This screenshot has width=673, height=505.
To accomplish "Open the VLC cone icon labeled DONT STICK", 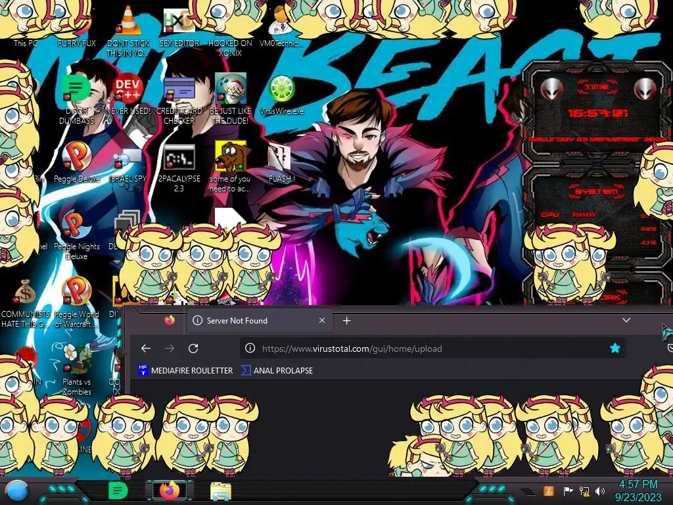I will coord(128,30).
